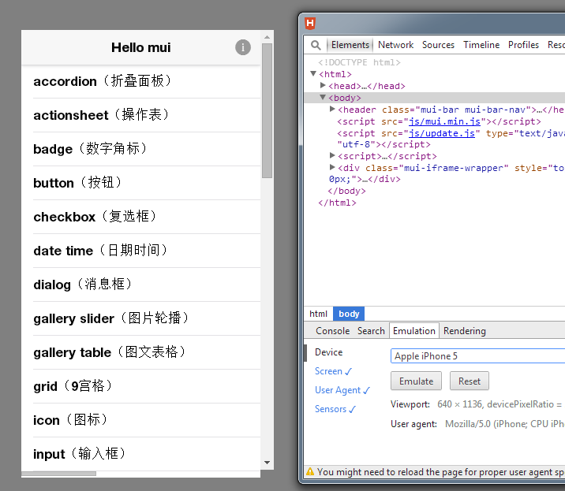Open dialog（消息框）list item
Screen dimensions: 565x491
(141, 285)
